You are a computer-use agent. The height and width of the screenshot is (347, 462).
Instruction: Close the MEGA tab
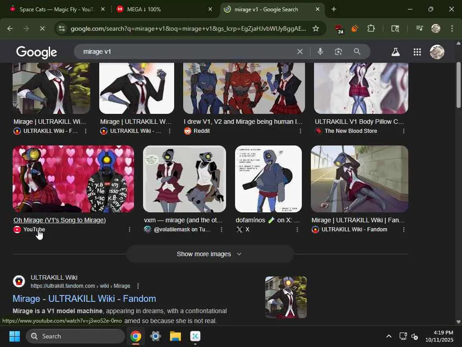click(210, 9)
